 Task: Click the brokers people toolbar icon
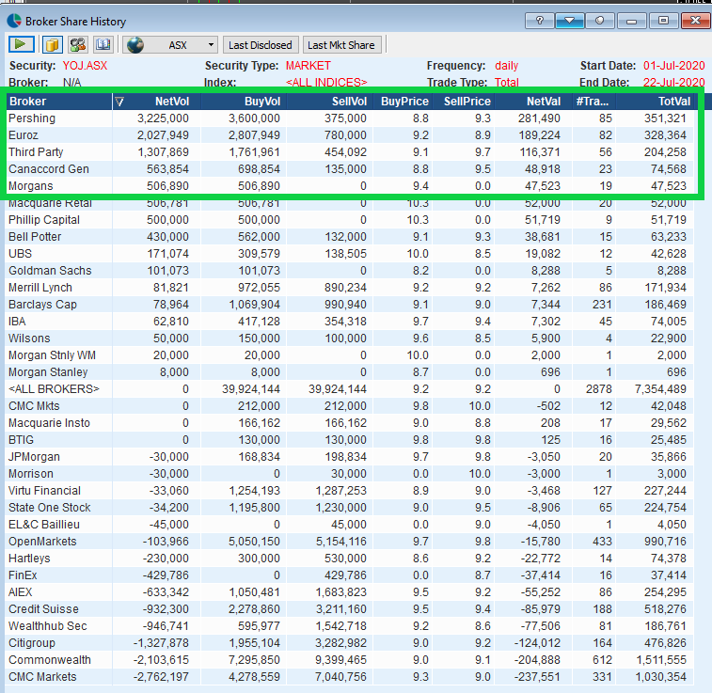point(78,44)
